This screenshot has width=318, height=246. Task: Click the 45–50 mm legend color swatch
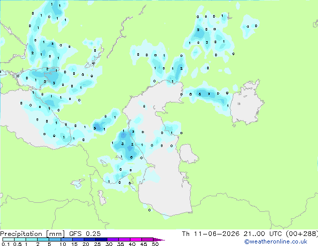147,239
